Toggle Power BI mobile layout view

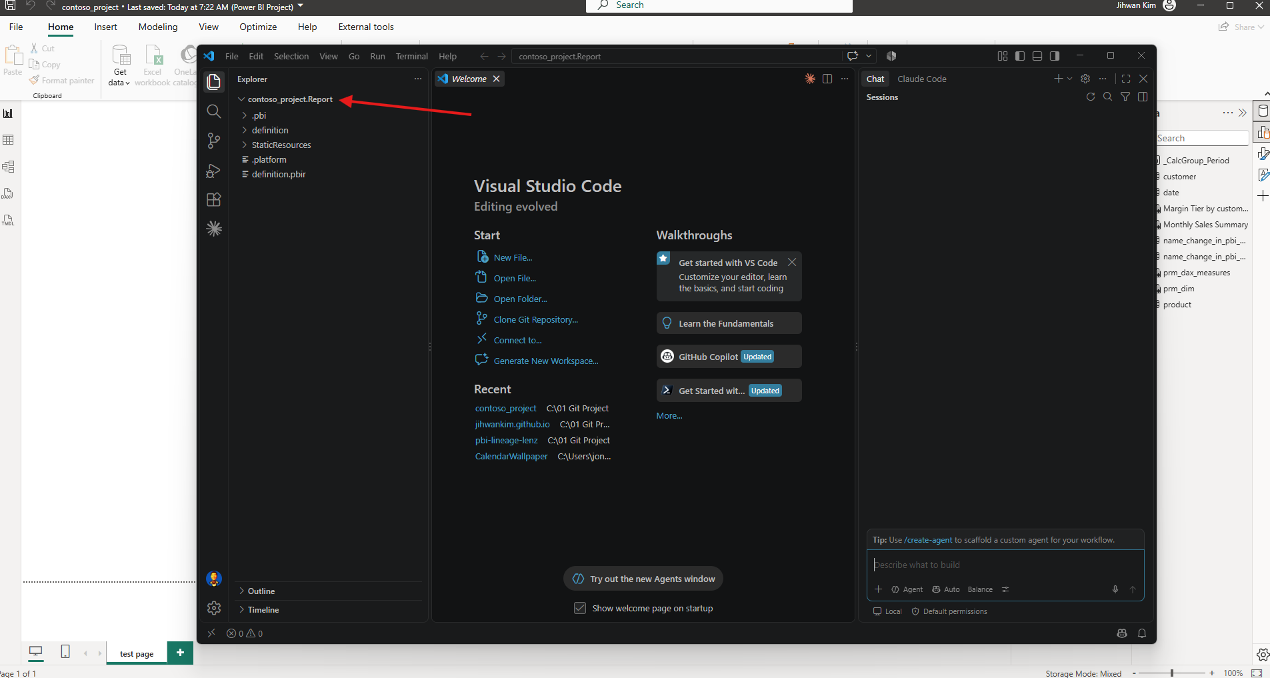[65, 652]
